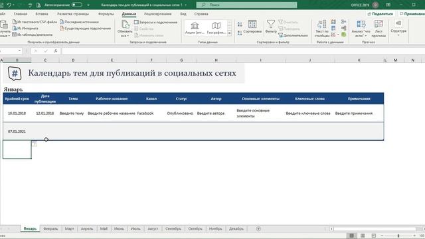Click the Undo arrow icon
Image resolution: width=425 pixels, height=239 pixels.
tap(9, 5)
